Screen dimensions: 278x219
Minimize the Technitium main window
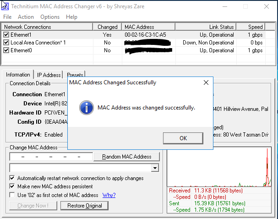(x=225, y=6)
